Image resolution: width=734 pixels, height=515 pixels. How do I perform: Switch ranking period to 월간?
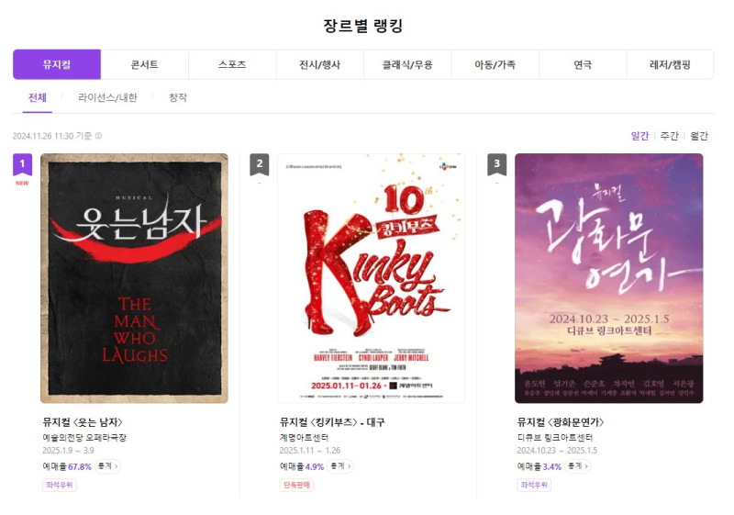pos(699,136)
